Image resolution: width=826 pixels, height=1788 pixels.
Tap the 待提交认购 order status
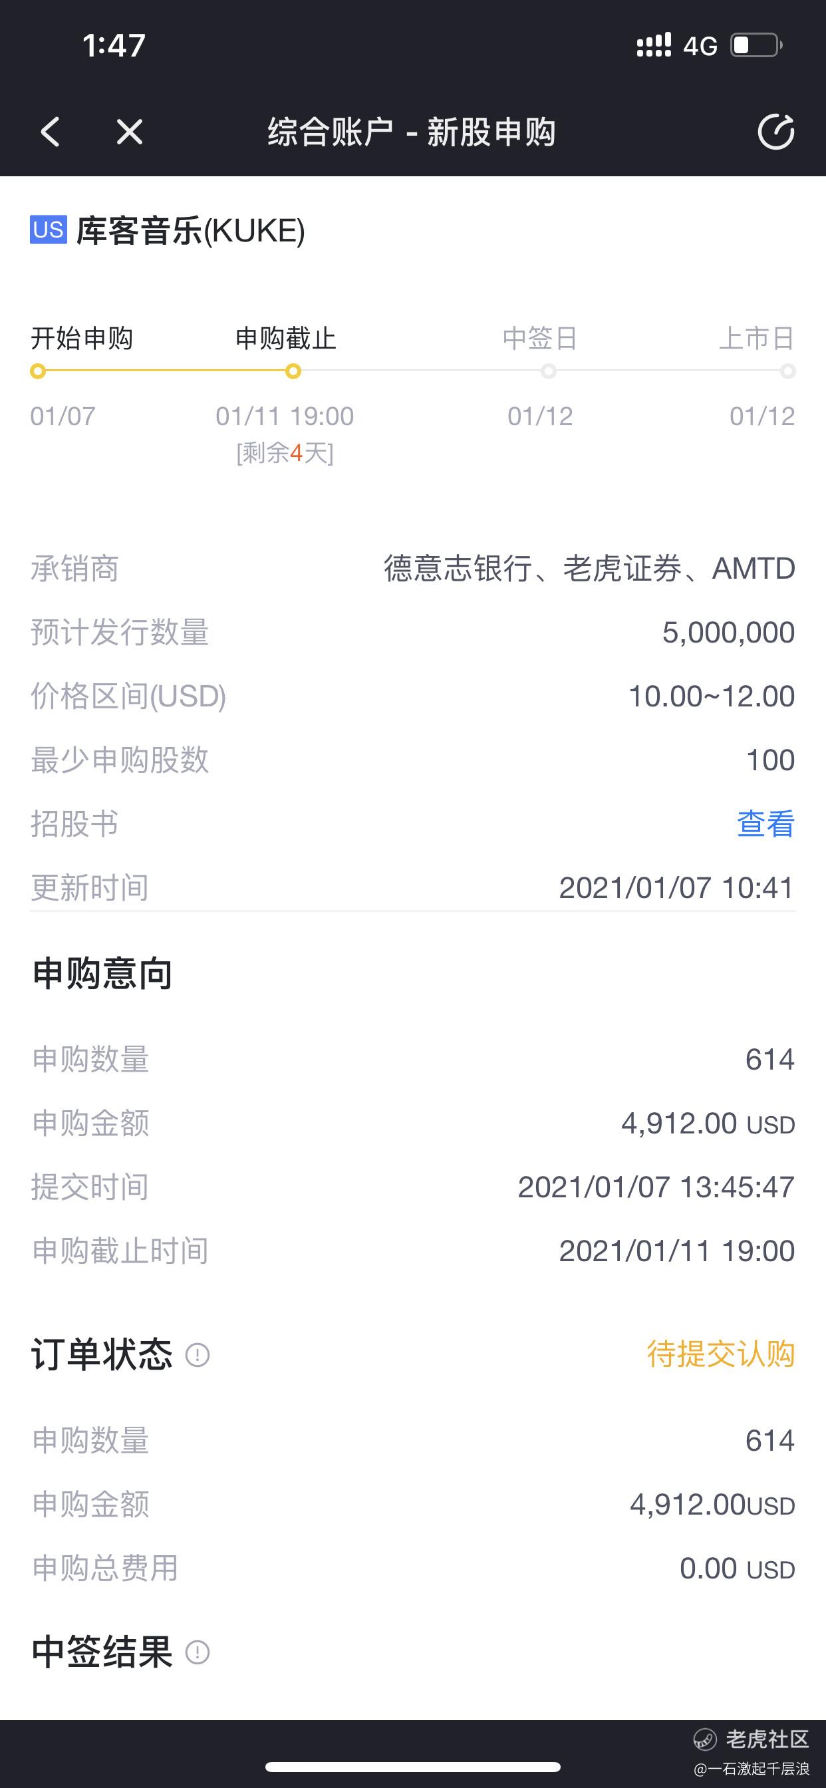[720, 1354]
